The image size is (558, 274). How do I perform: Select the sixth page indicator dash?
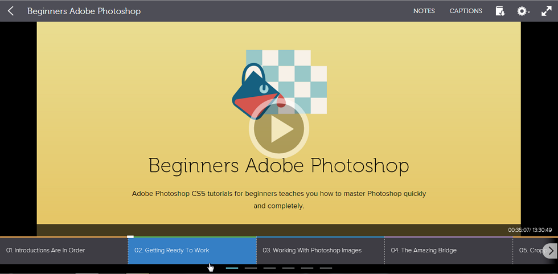[x=326, y=268]
